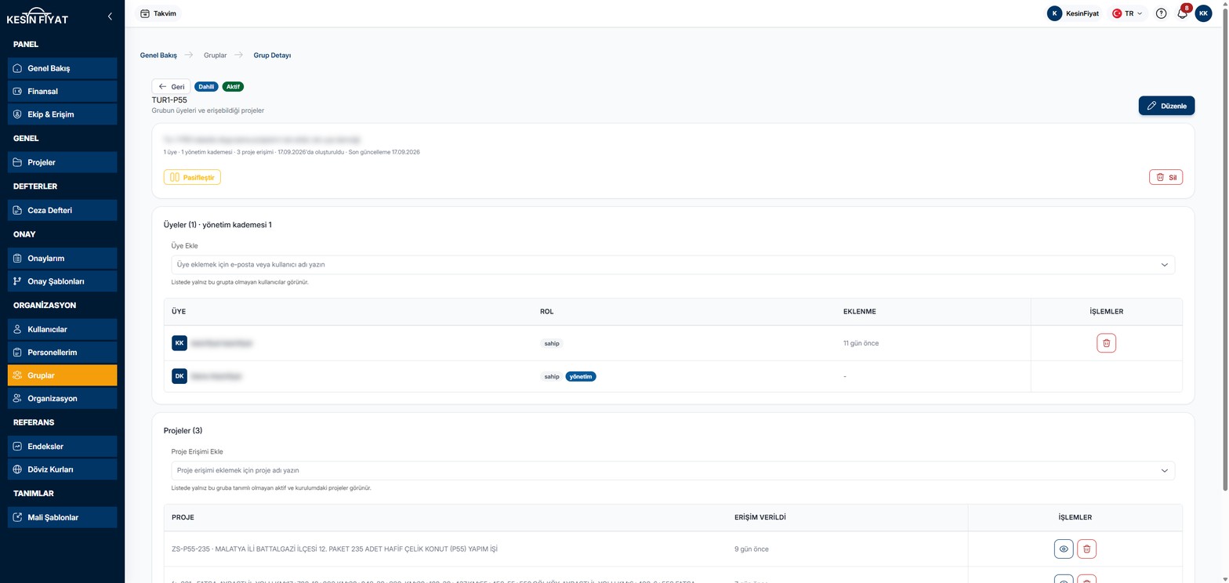Open the Takvim calendar button
Image resolution: width=1229 pixels, height=583 pixels.
pos(158,13)
